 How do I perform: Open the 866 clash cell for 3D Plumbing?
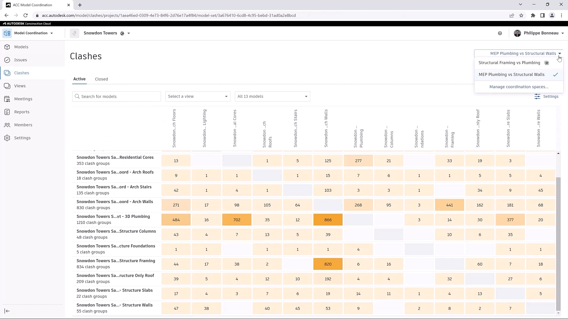[328, 220]
